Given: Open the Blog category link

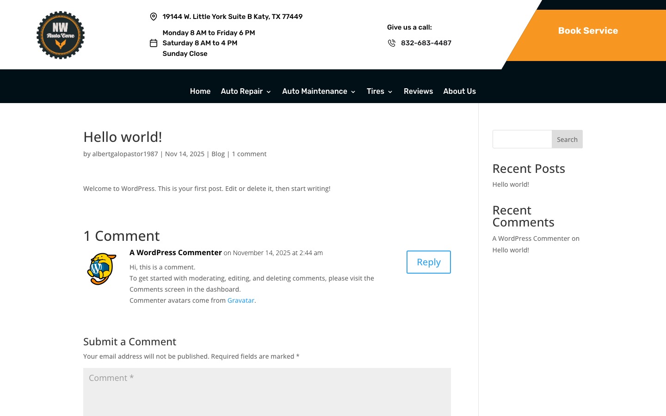Looking at the screenshot, I should pos(218,154).
